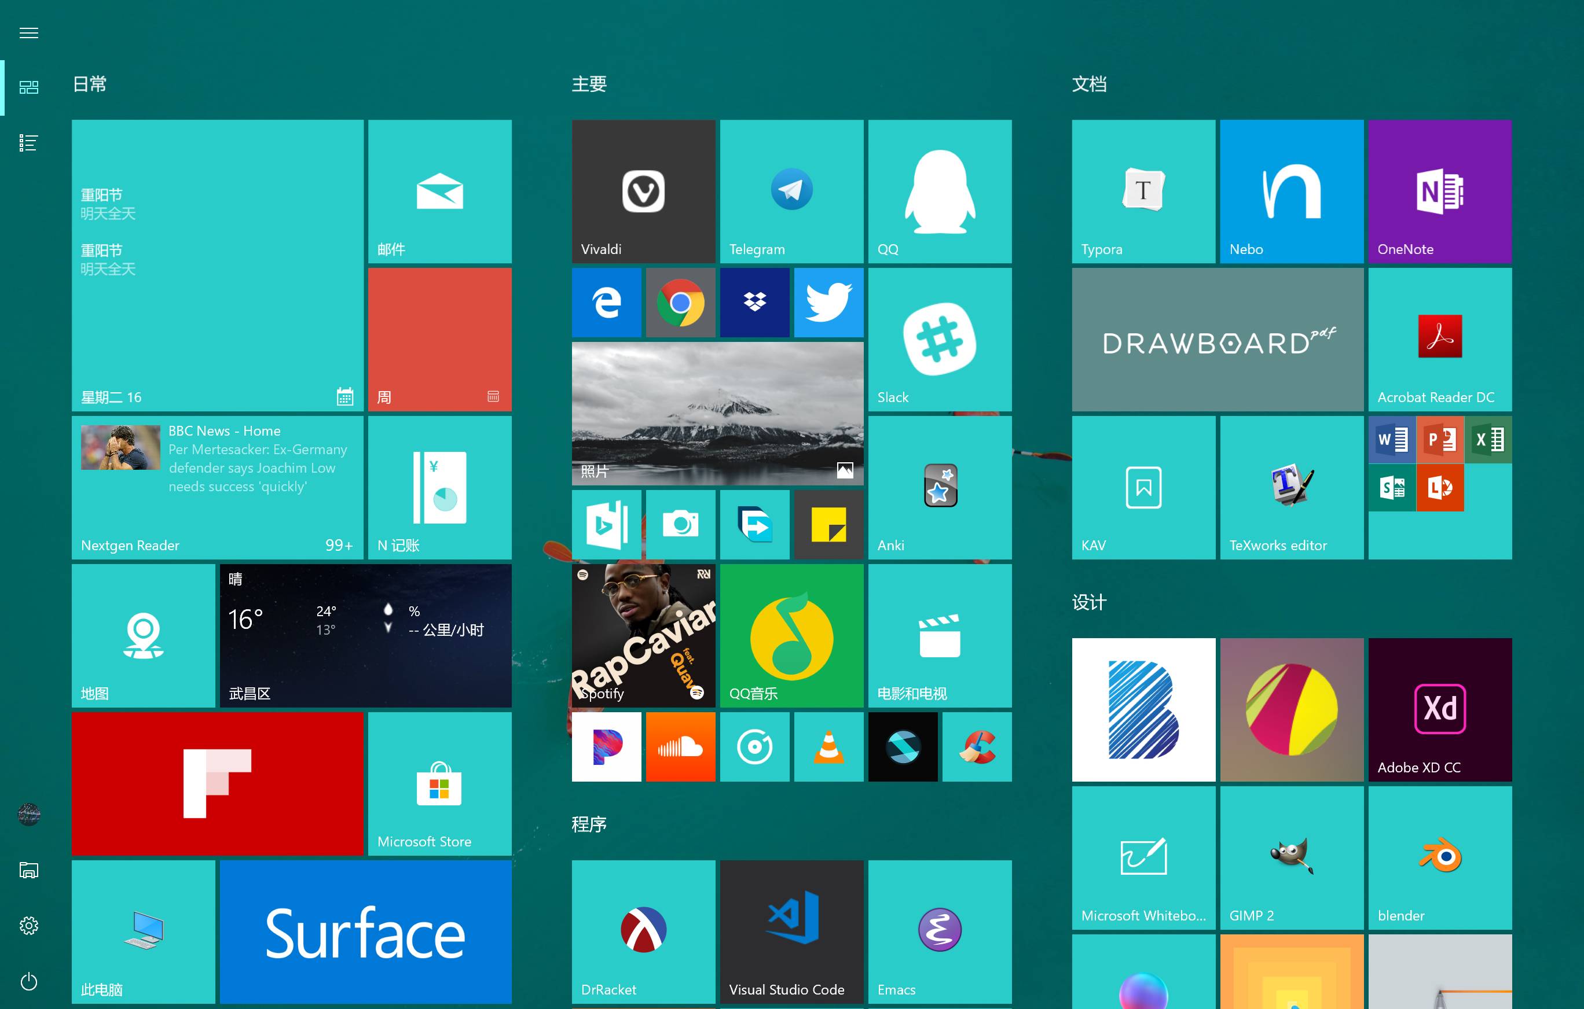Click the Google Chrome small tile
The image size is (1584, 1009).
pyautogui.click(x=680, y=303)
